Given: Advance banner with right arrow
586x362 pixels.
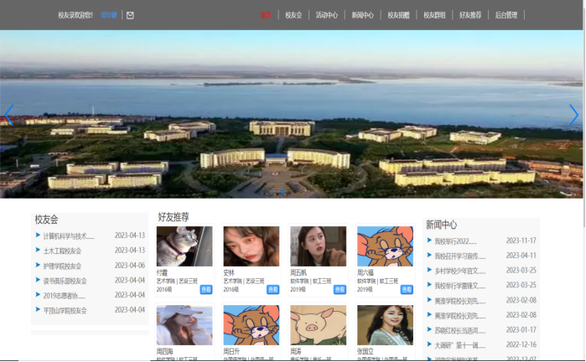Looking at the screenshot, I should [x=573, y=115].
